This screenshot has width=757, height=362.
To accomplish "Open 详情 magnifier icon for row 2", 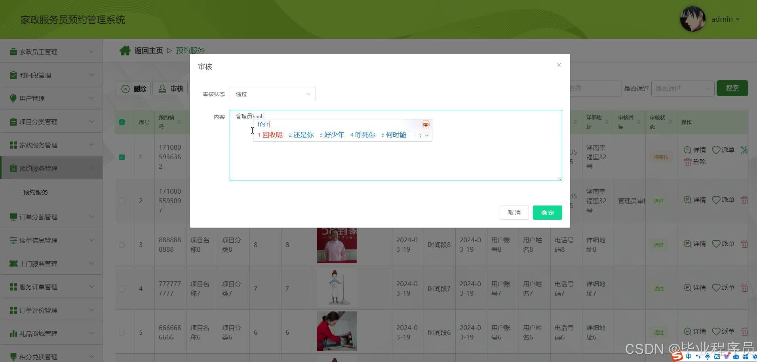I will [x=687, y=200].
